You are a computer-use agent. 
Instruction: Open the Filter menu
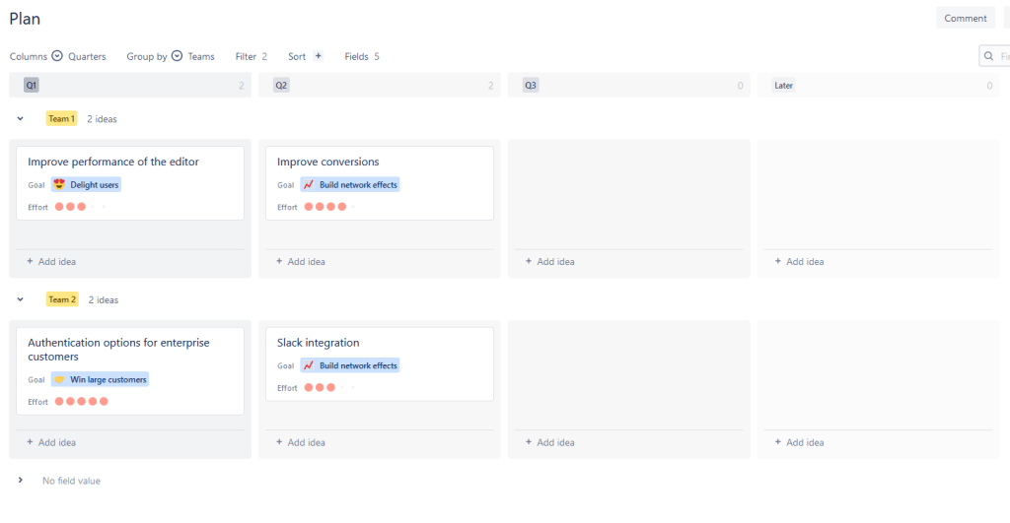click(251, 56)
